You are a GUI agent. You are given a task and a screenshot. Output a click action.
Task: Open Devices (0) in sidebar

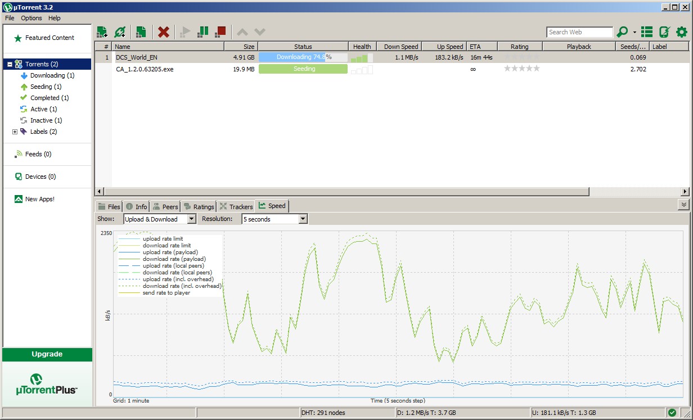point(40,177)
